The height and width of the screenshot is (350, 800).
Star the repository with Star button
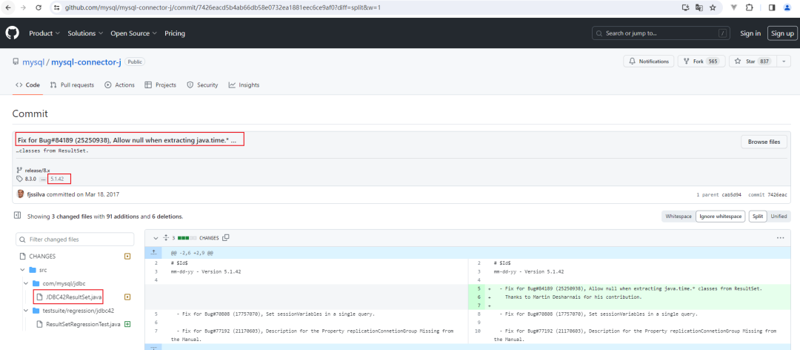pos(753,62)
